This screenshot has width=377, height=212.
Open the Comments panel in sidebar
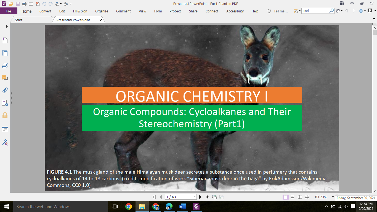pyautogui.click(x=5, y=78)
